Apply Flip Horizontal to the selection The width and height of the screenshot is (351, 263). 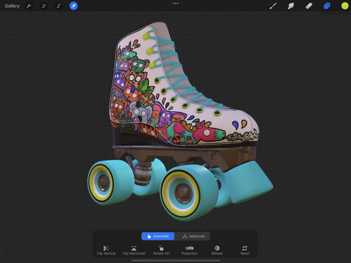click(134, 250)
